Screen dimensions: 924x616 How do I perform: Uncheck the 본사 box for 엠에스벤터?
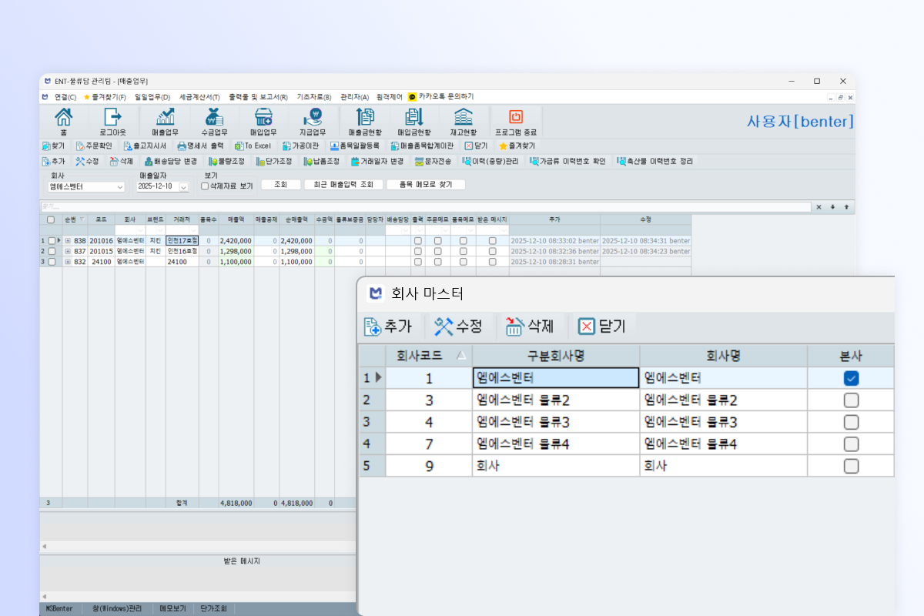(850, 377)
